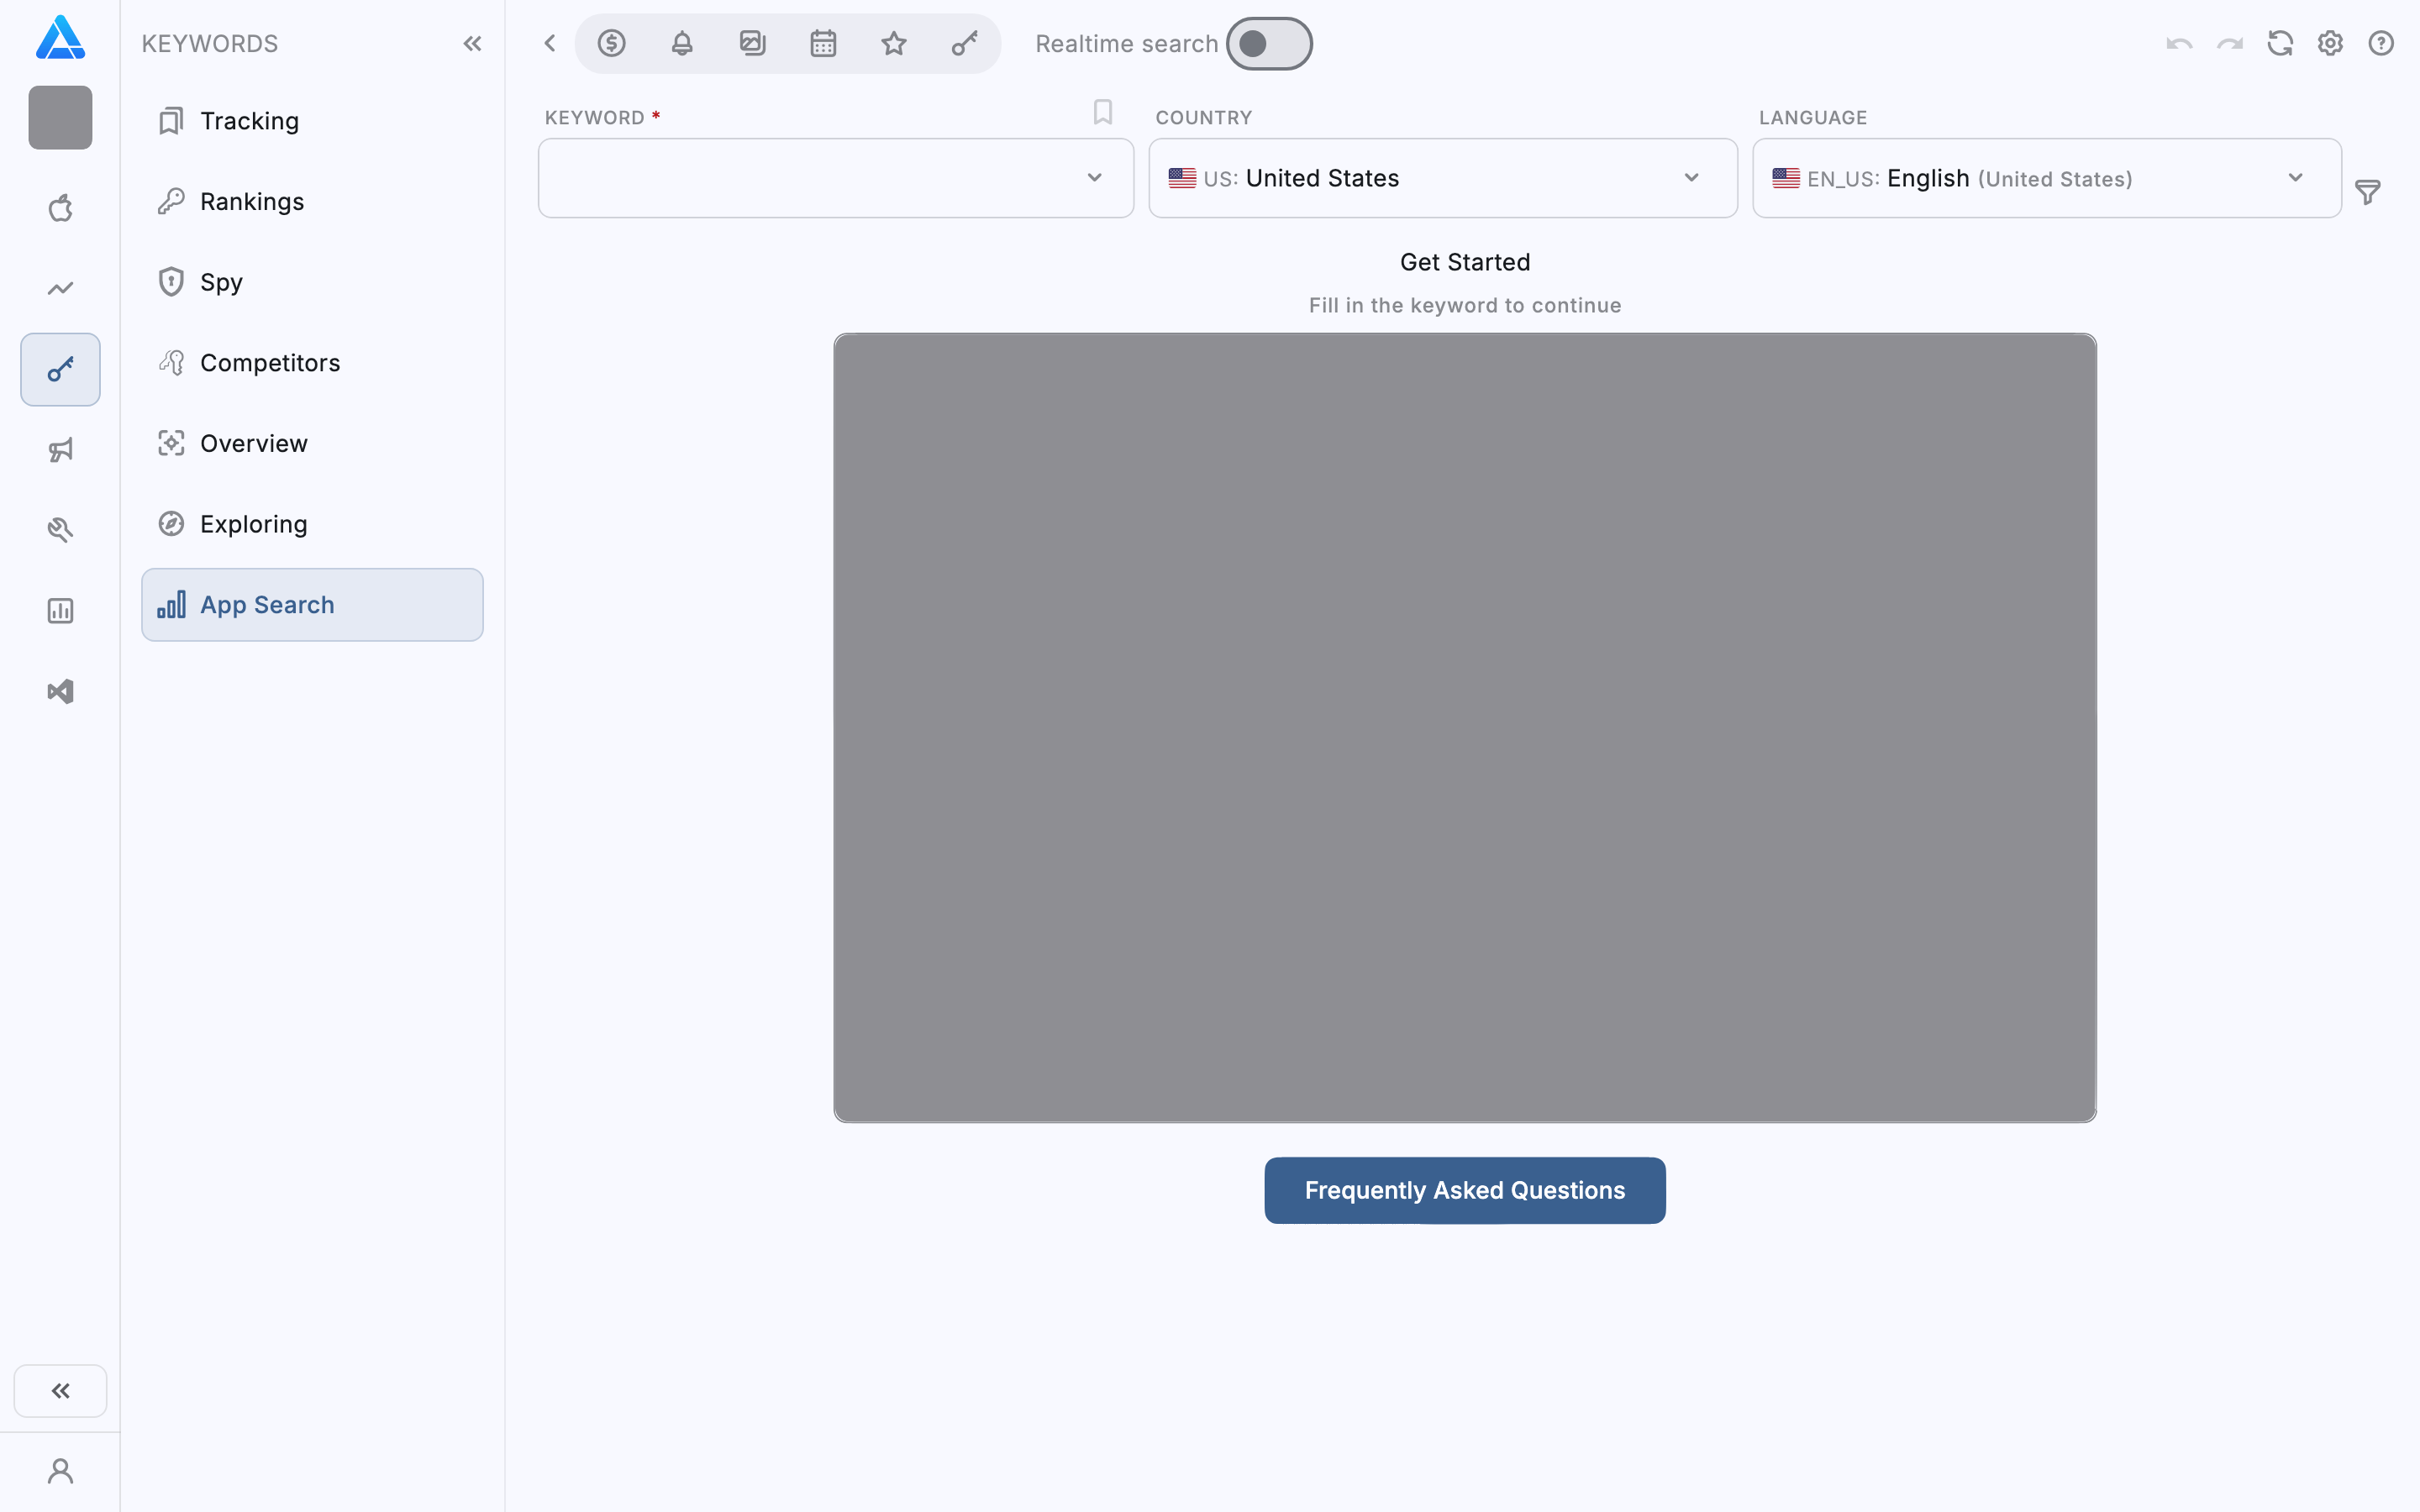Screen dimensions: 2420x1512
Task: Collapse the Keywords sidebar panel
Action: (x=472, y=43)
